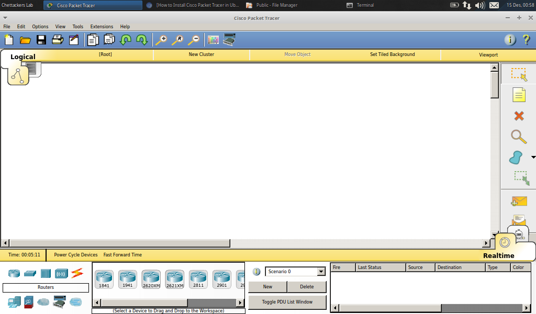
Task: Open the Scenario 0 dropdown
Action: (321, 272)
